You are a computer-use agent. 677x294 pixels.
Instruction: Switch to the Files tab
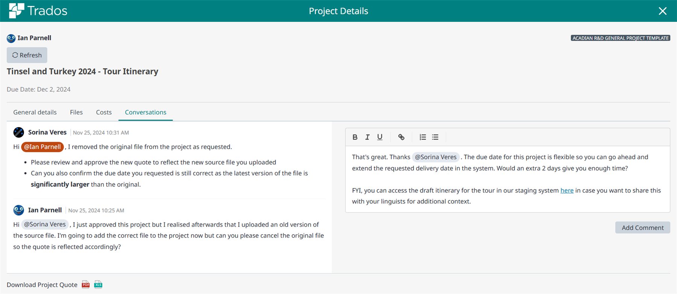(x=76, y=112)
